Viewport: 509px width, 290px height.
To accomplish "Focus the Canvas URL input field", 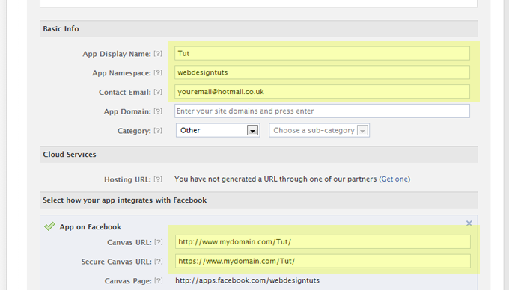I will click(x=323, y=242).
